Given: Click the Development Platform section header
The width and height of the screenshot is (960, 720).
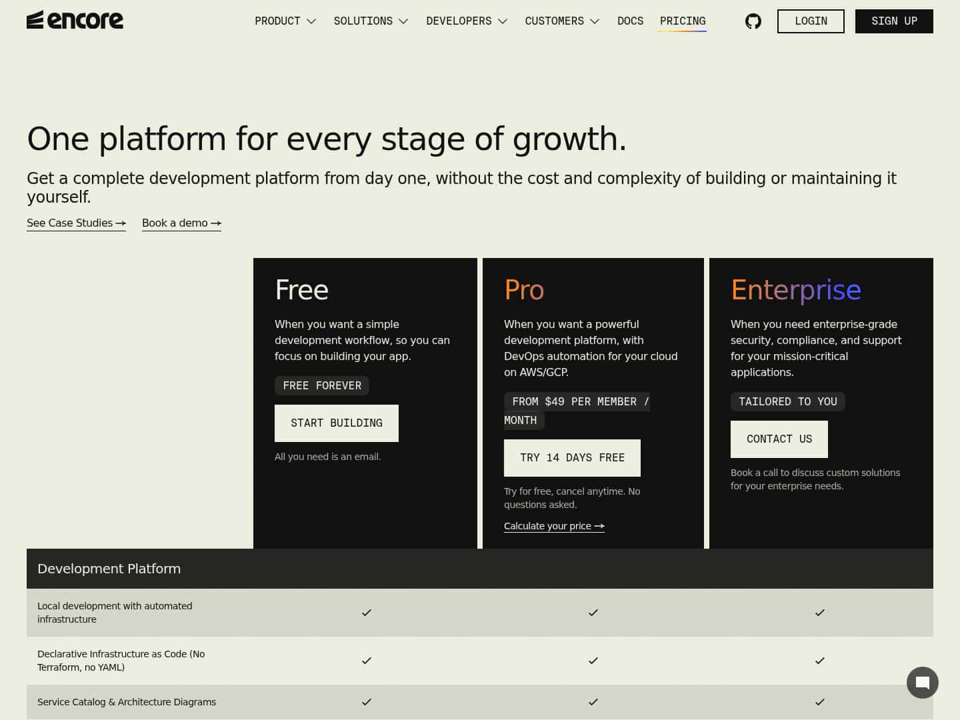Looking at the screenshot, I should (480, 569).
